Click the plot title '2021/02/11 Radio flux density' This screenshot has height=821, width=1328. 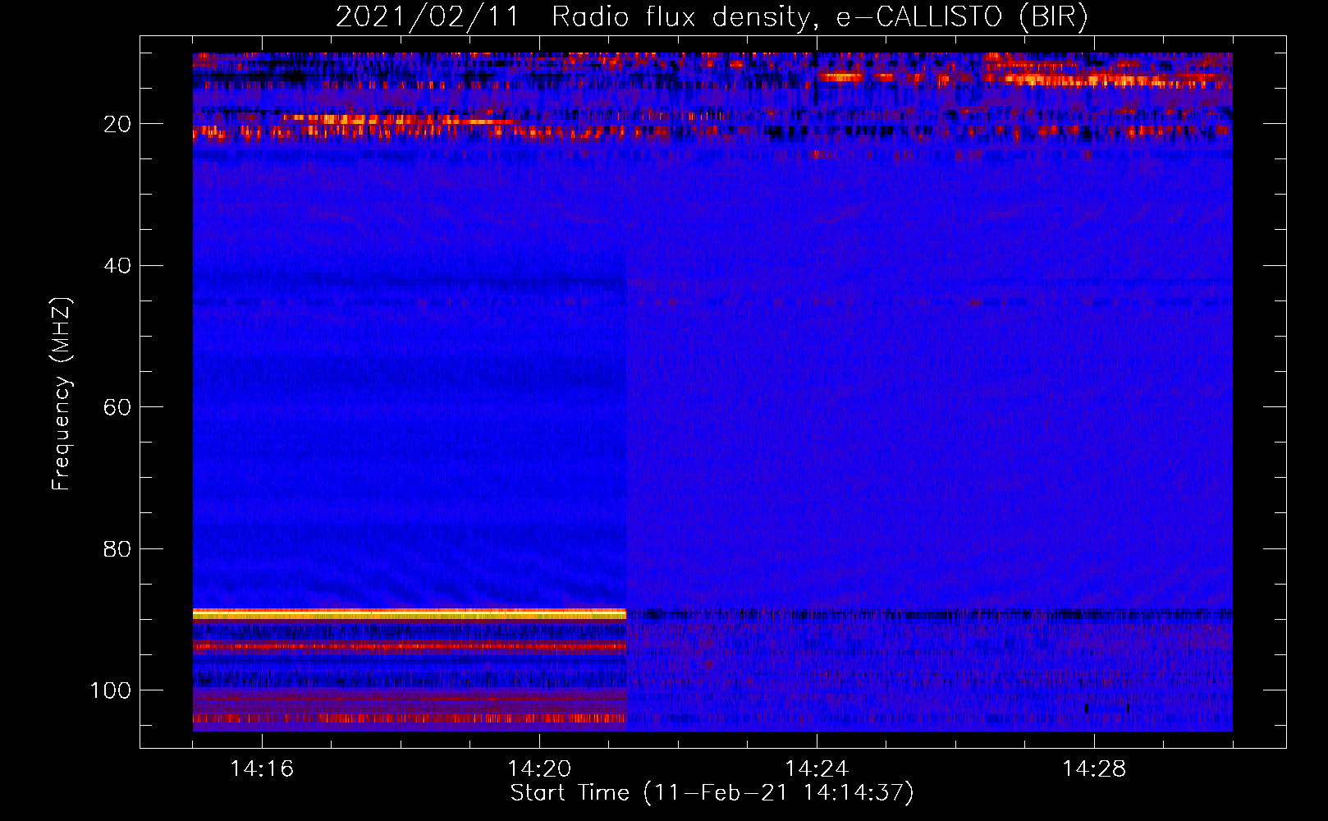[712, 17]
